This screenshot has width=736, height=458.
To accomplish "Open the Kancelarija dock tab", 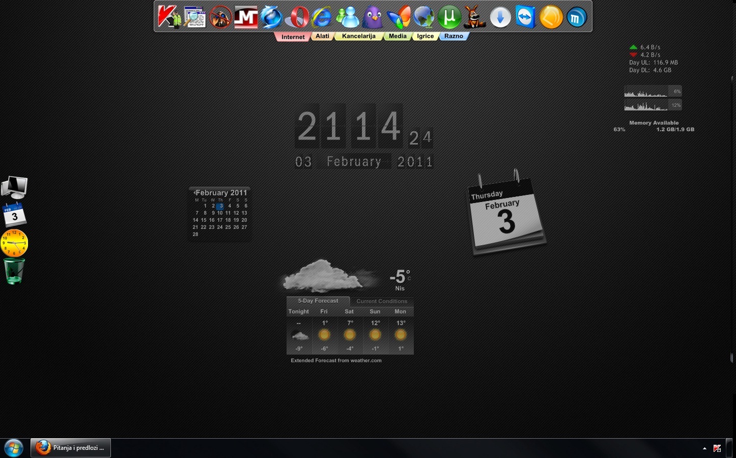I will pyautogui.click(x=359, y=36).
